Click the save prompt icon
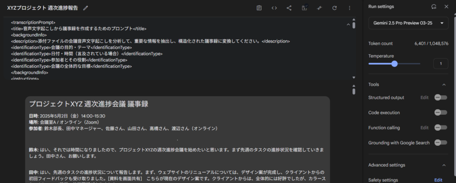The height and width of the screenshot is (183, 456). [x=305, y=8]
